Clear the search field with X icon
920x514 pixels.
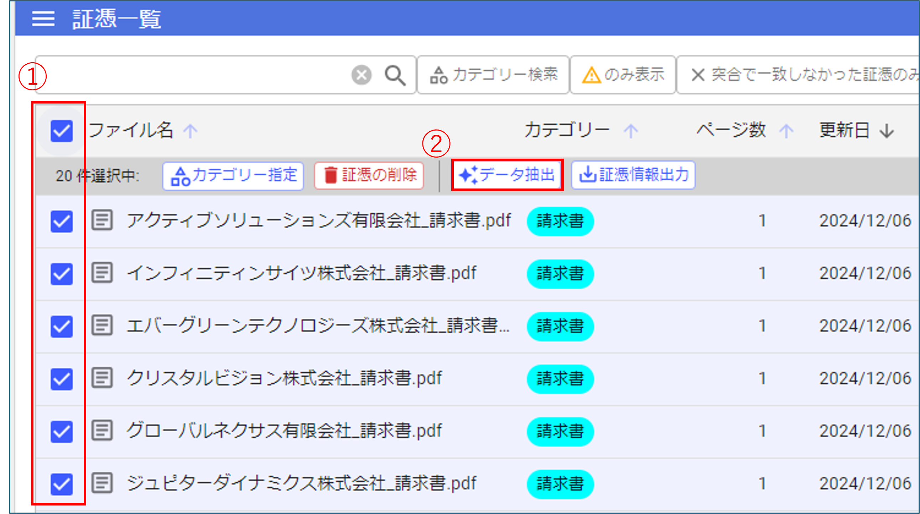[361, 75]
